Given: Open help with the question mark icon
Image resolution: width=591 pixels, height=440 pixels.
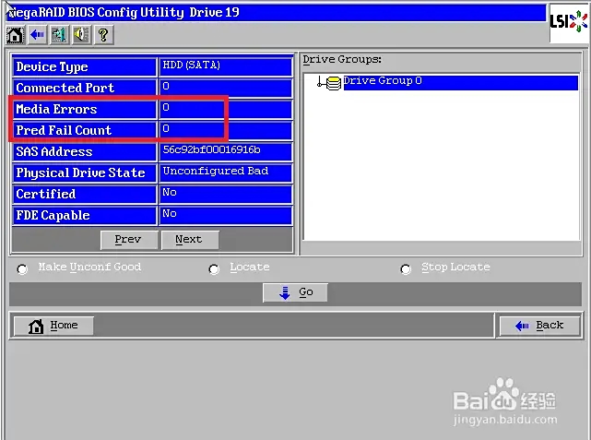Looking at the screenshot, I should pyautogui.click(x=103, y=35).
